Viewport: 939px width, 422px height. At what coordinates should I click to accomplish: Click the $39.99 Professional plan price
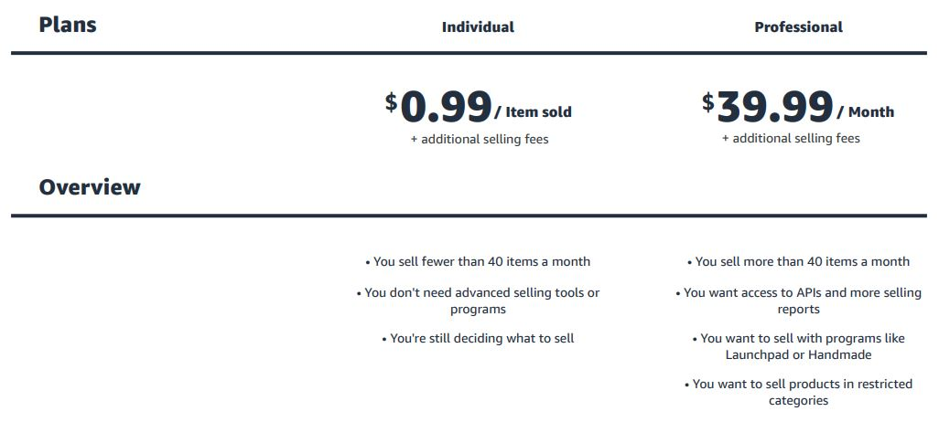click(x=774, y=108)
